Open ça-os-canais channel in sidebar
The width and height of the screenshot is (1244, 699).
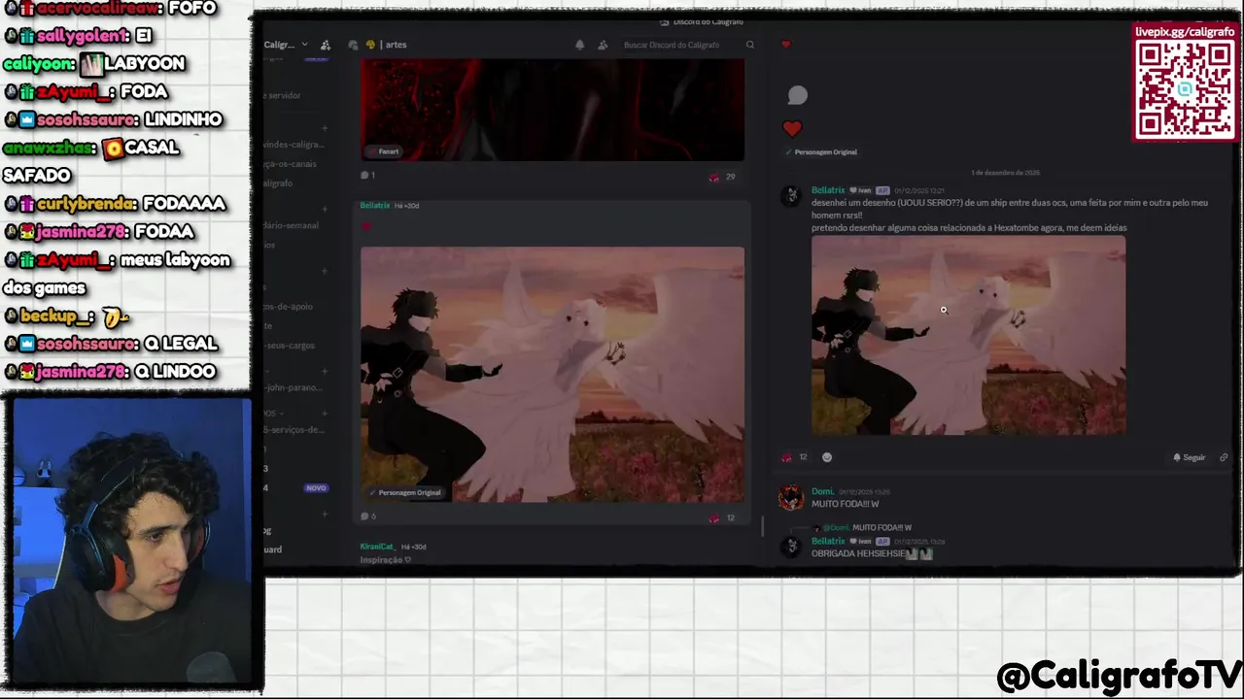[290, 164]
